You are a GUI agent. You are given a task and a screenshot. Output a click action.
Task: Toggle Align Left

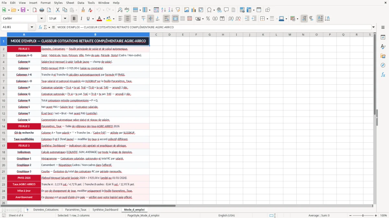pos(121,19)
